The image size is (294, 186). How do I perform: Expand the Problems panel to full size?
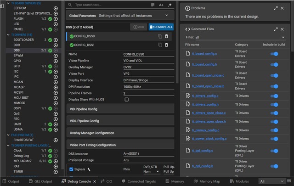[276, 8]
